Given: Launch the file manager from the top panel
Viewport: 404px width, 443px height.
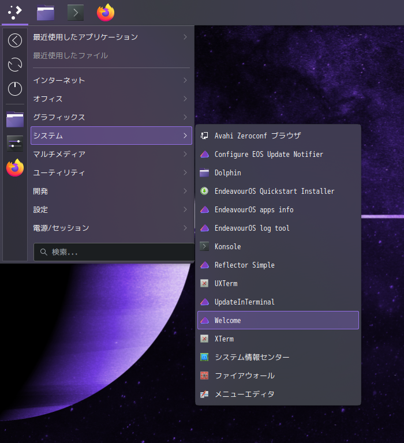Looking at the screenshot, I should (46, 13).
